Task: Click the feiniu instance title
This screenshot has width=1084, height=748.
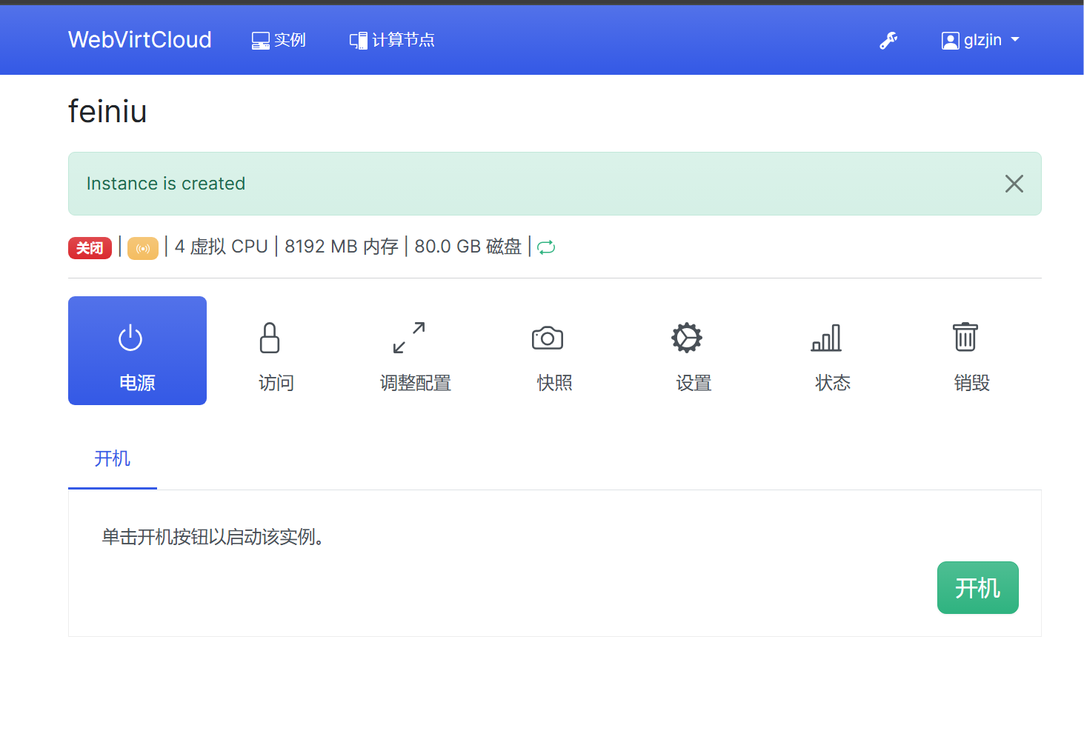Action: click(107, 112)
